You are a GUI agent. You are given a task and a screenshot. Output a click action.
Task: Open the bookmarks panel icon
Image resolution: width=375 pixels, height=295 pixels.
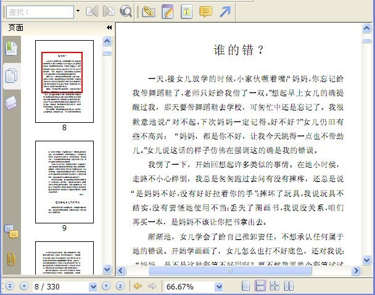[x=11, y=48]
